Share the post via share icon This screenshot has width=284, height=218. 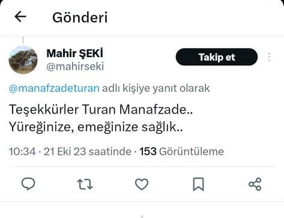(255, 184)
